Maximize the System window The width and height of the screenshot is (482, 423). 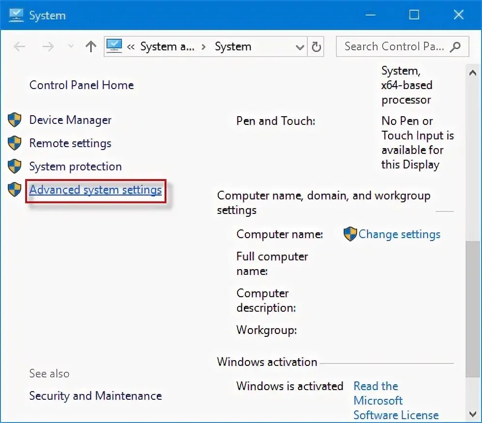414,15
